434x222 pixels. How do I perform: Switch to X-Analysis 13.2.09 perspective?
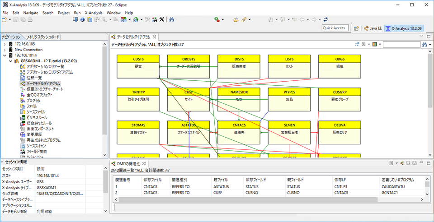click(404, 28)
